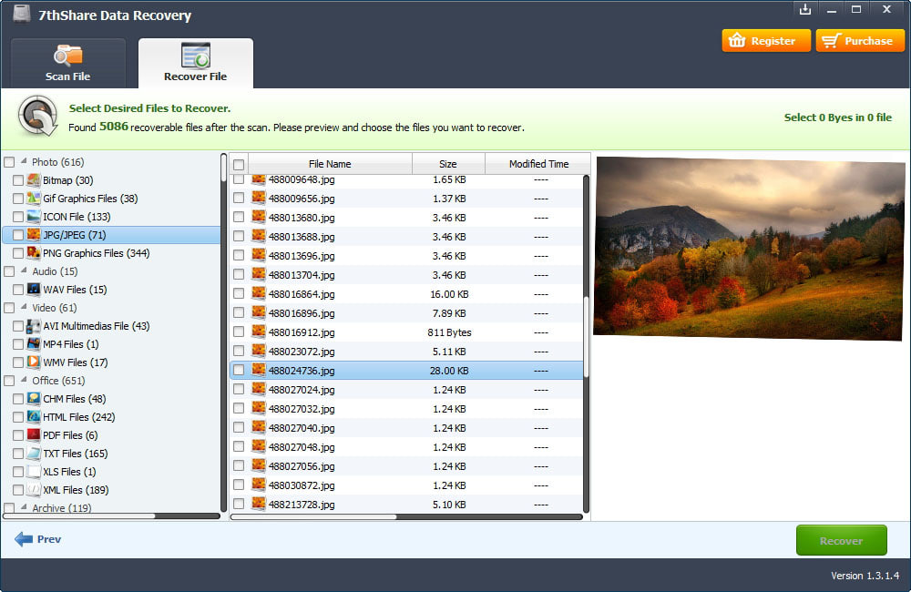Click the PDF Files icon
911x592 pixels.
click(34, 435)
